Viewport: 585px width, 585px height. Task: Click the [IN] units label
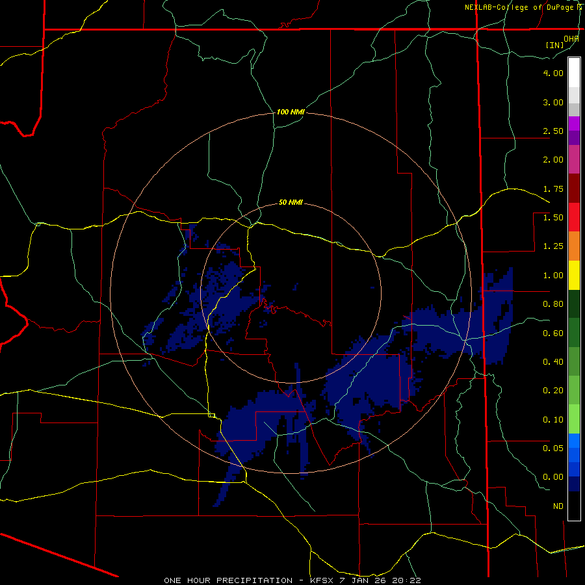(555, 45)
